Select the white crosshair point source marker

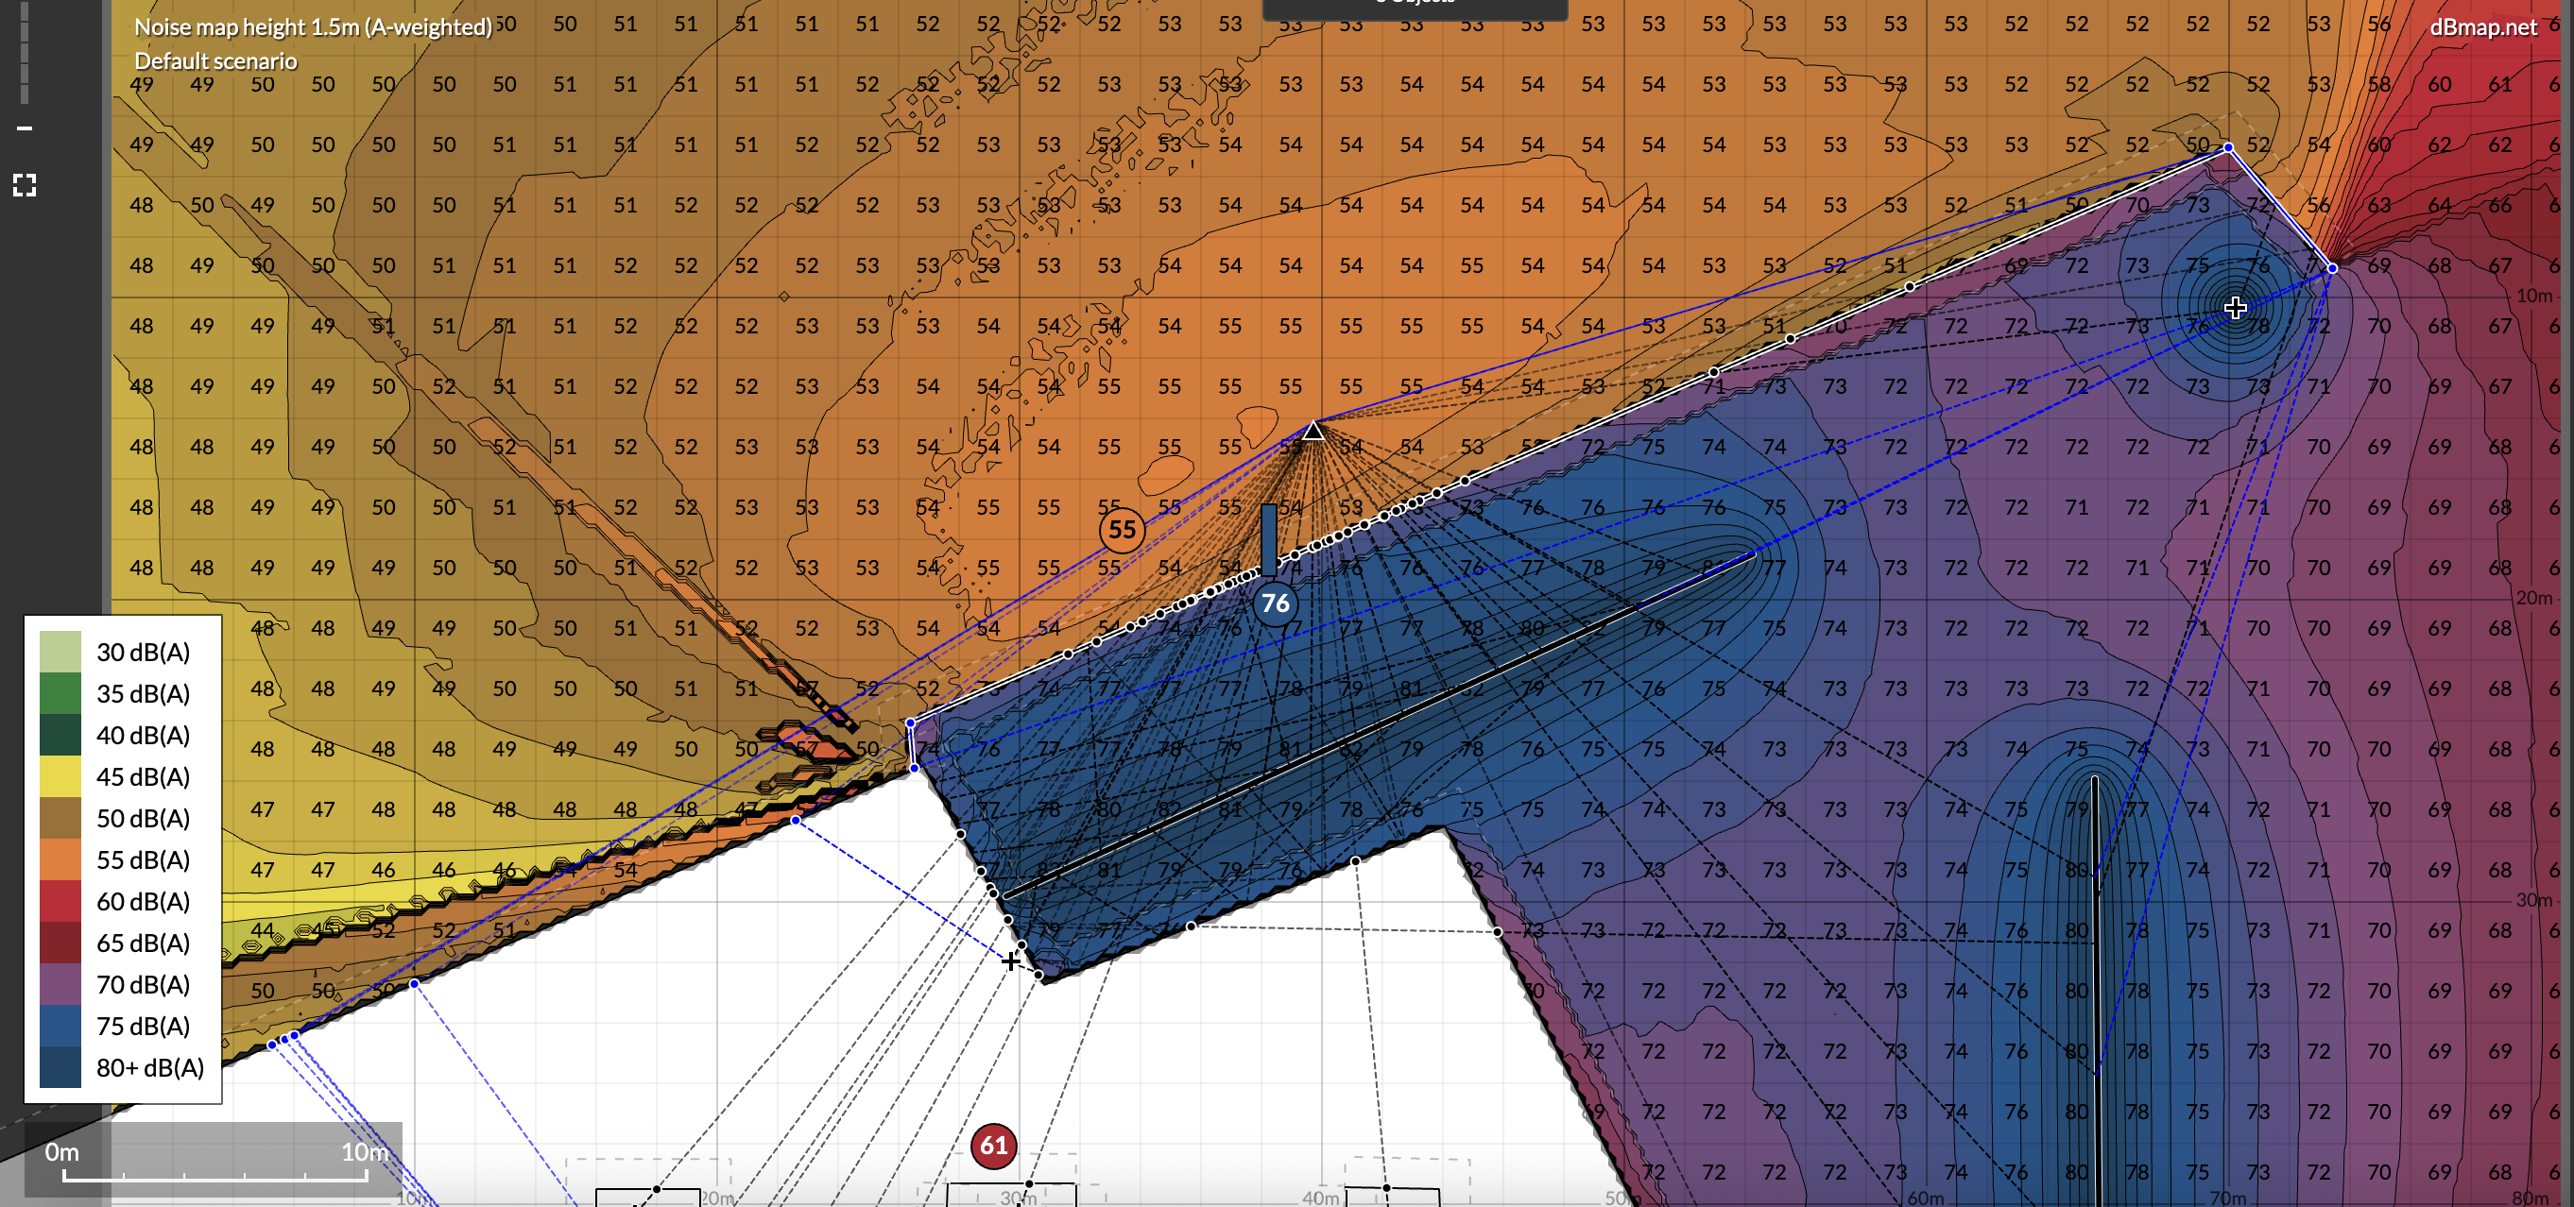(x=2236, y=308)
